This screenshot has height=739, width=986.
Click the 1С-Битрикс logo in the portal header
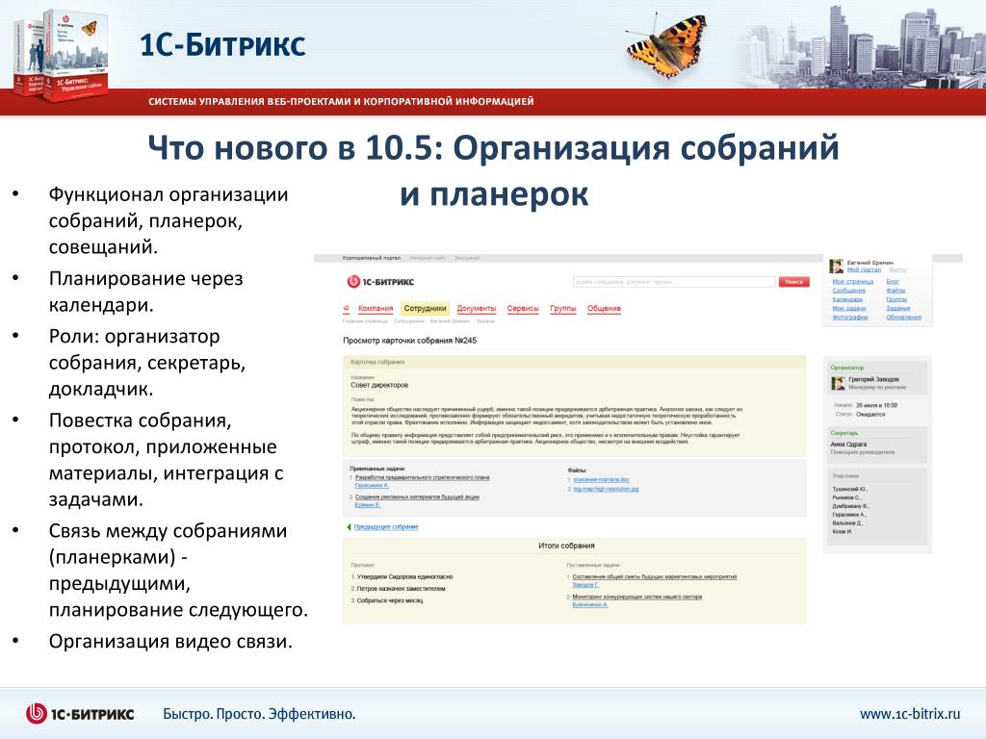tap(380, 282)
